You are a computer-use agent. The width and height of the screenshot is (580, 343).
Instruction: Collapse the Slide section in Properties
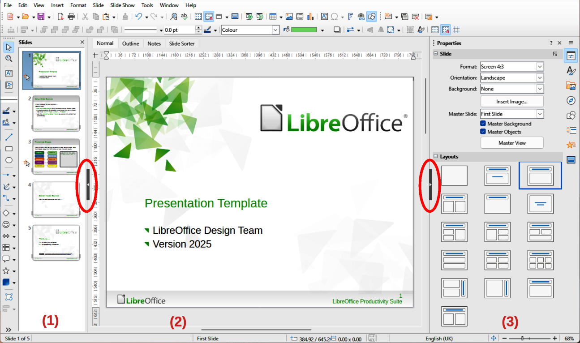coord(435,54)
